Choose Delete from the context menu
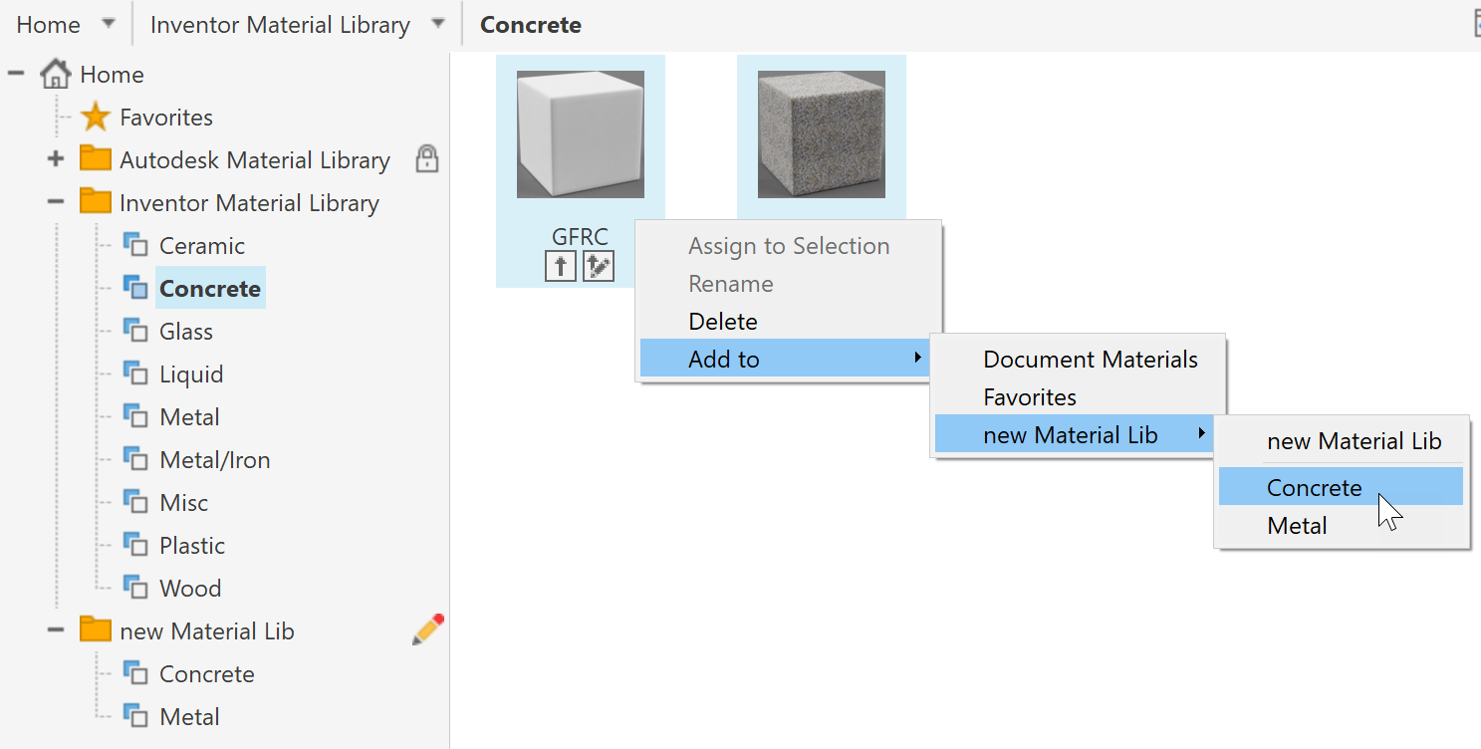This screenshot has height=749, width=1481. point(723,322)
